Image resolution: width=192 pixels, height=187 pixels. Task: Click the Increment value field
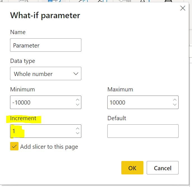click(46, 131)
